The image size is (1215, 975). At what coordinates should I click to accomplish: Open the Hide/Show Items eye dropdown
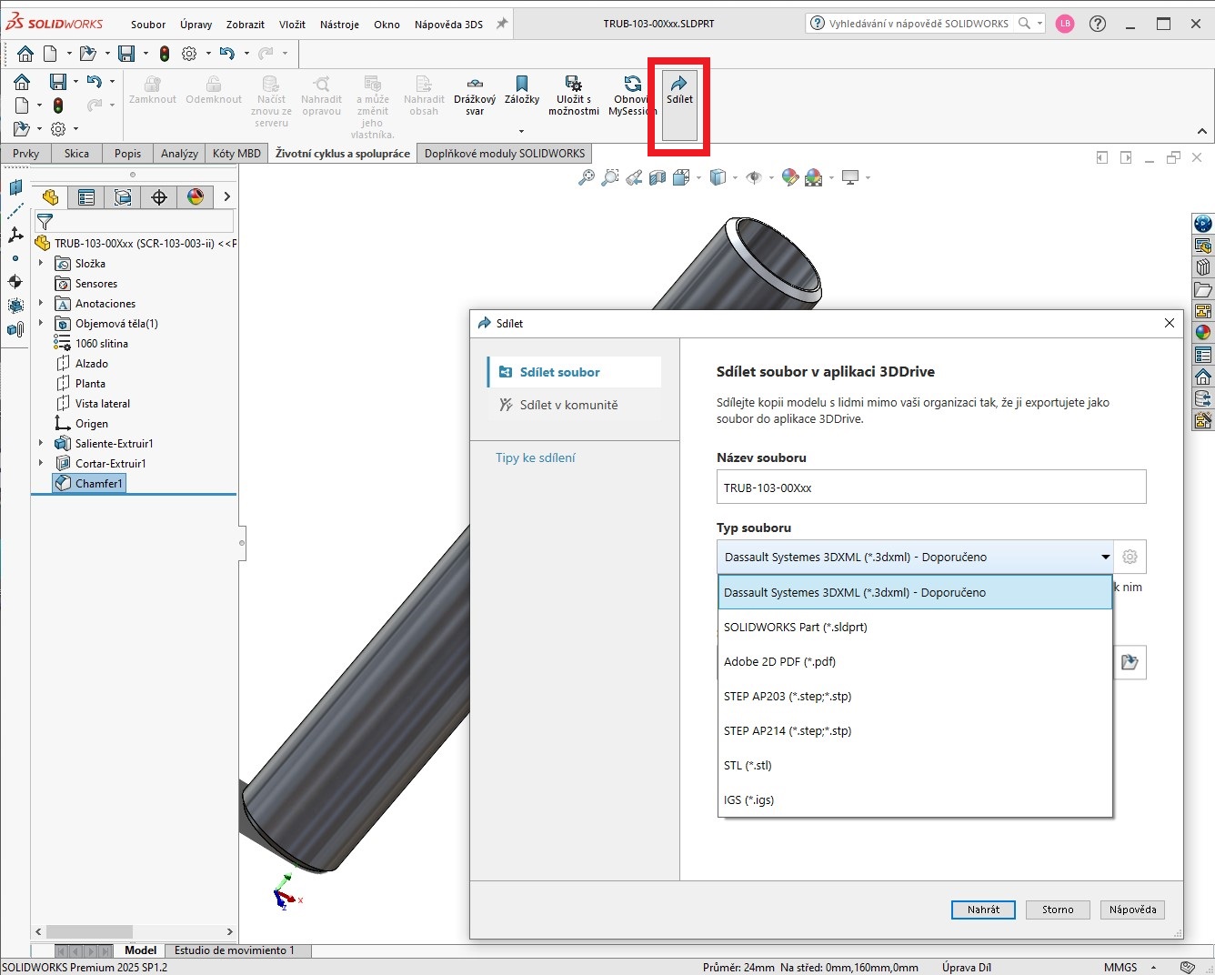click(x=771, y=177)
